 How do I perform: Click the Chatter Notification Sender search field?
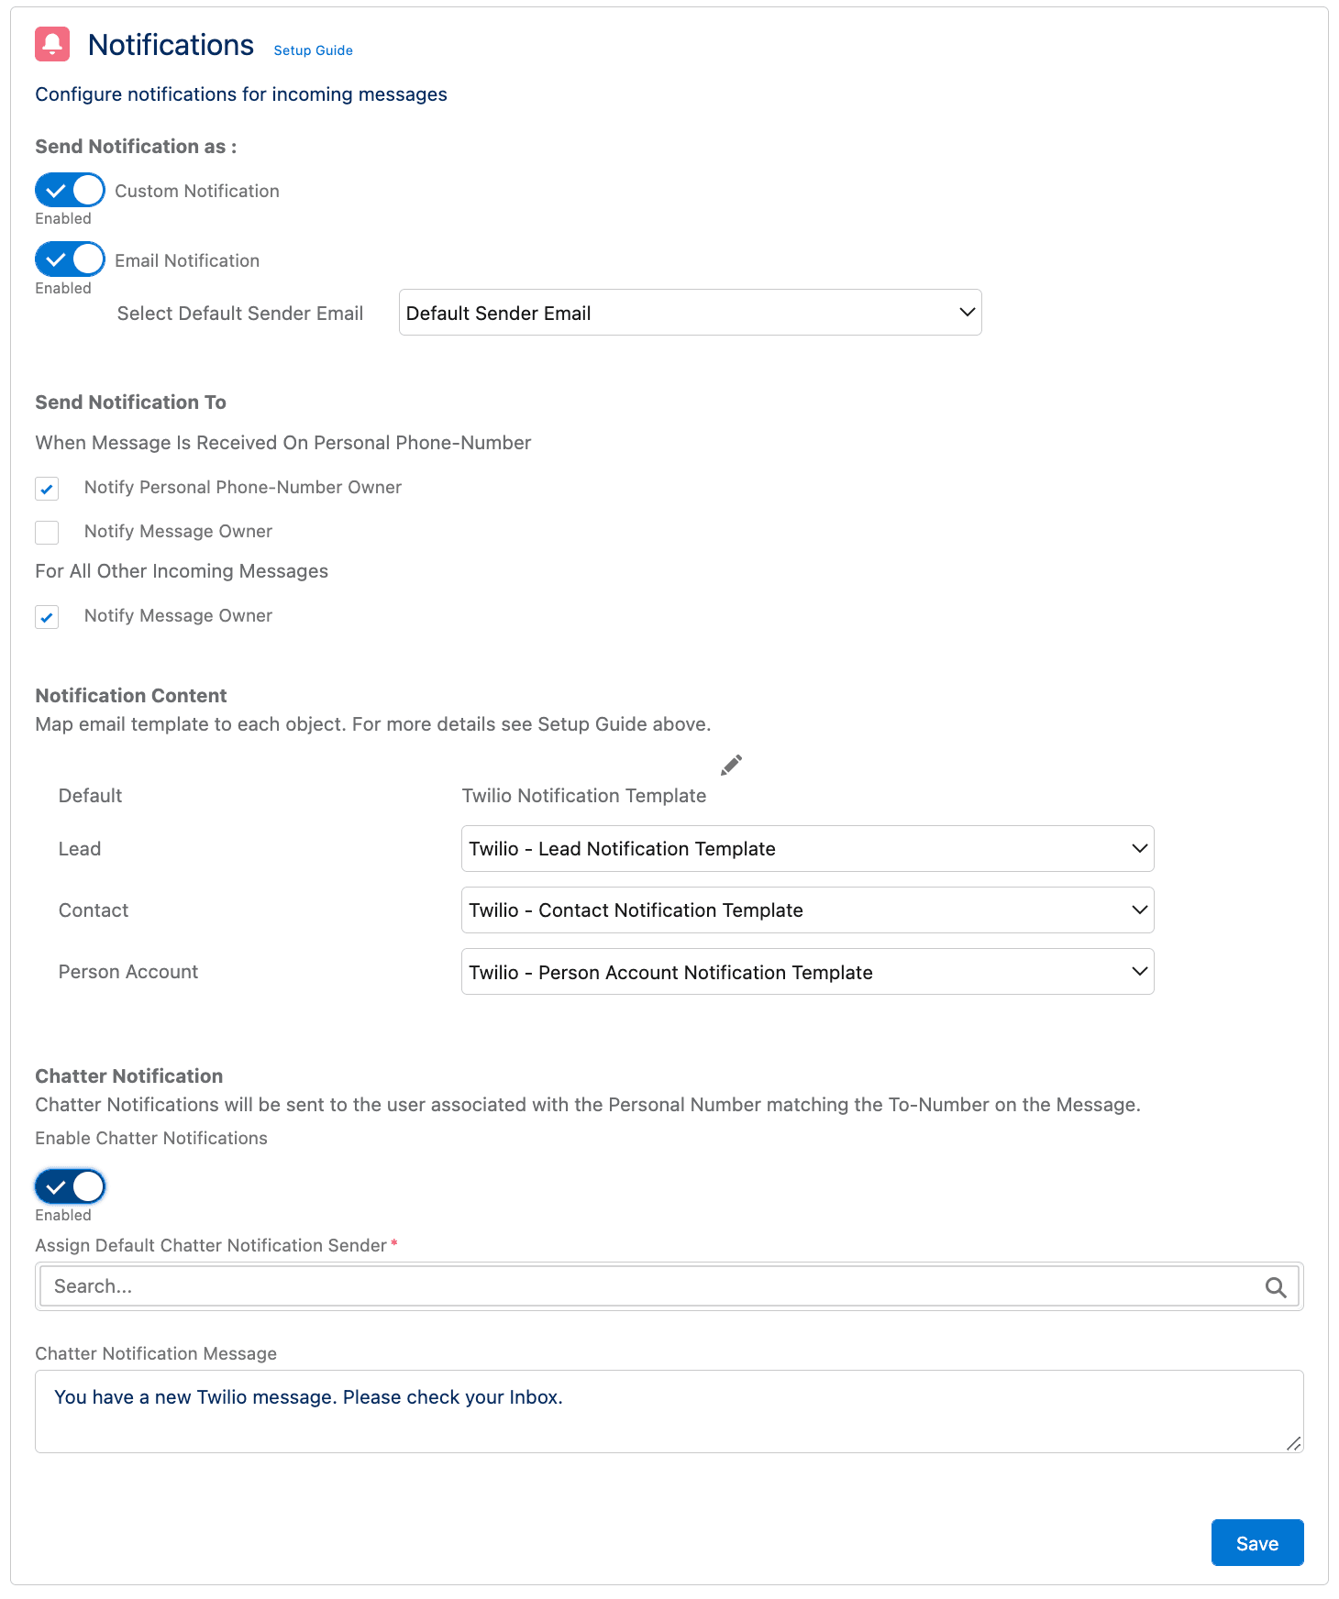point(651,1286)
